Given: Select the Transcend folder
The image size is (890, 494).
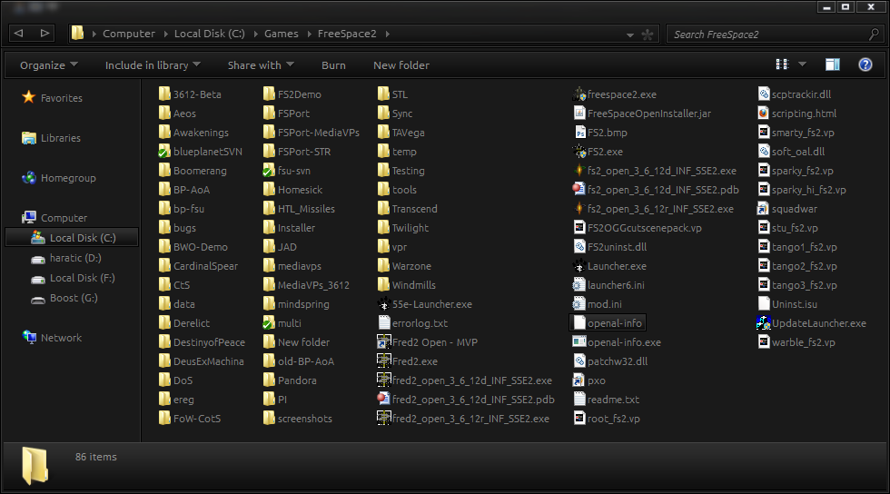Looking at the screenshot, I should click(x=408, y=209).
